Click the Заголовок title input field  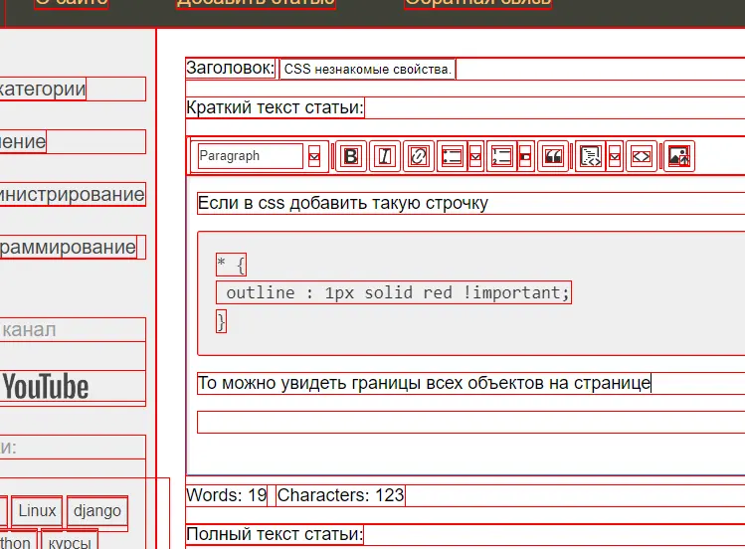(367, 69)
